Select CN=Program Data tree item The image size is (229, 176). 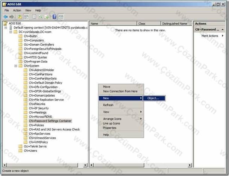pyautogui.click(x=35, y=62)
